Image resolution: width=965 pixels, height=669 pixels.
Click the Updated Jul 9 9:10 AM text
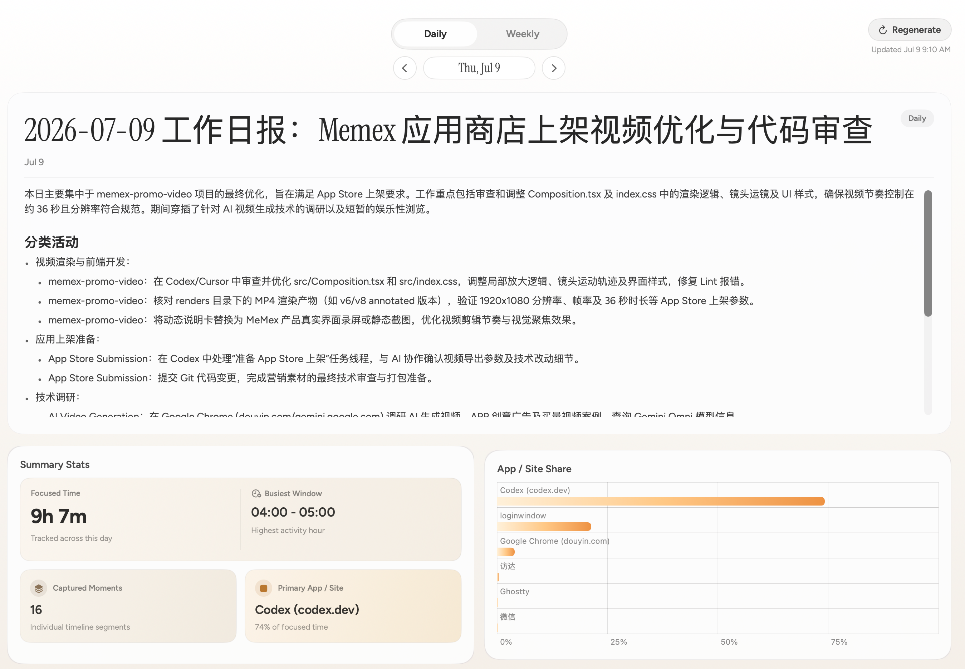[x=911, y=49]
